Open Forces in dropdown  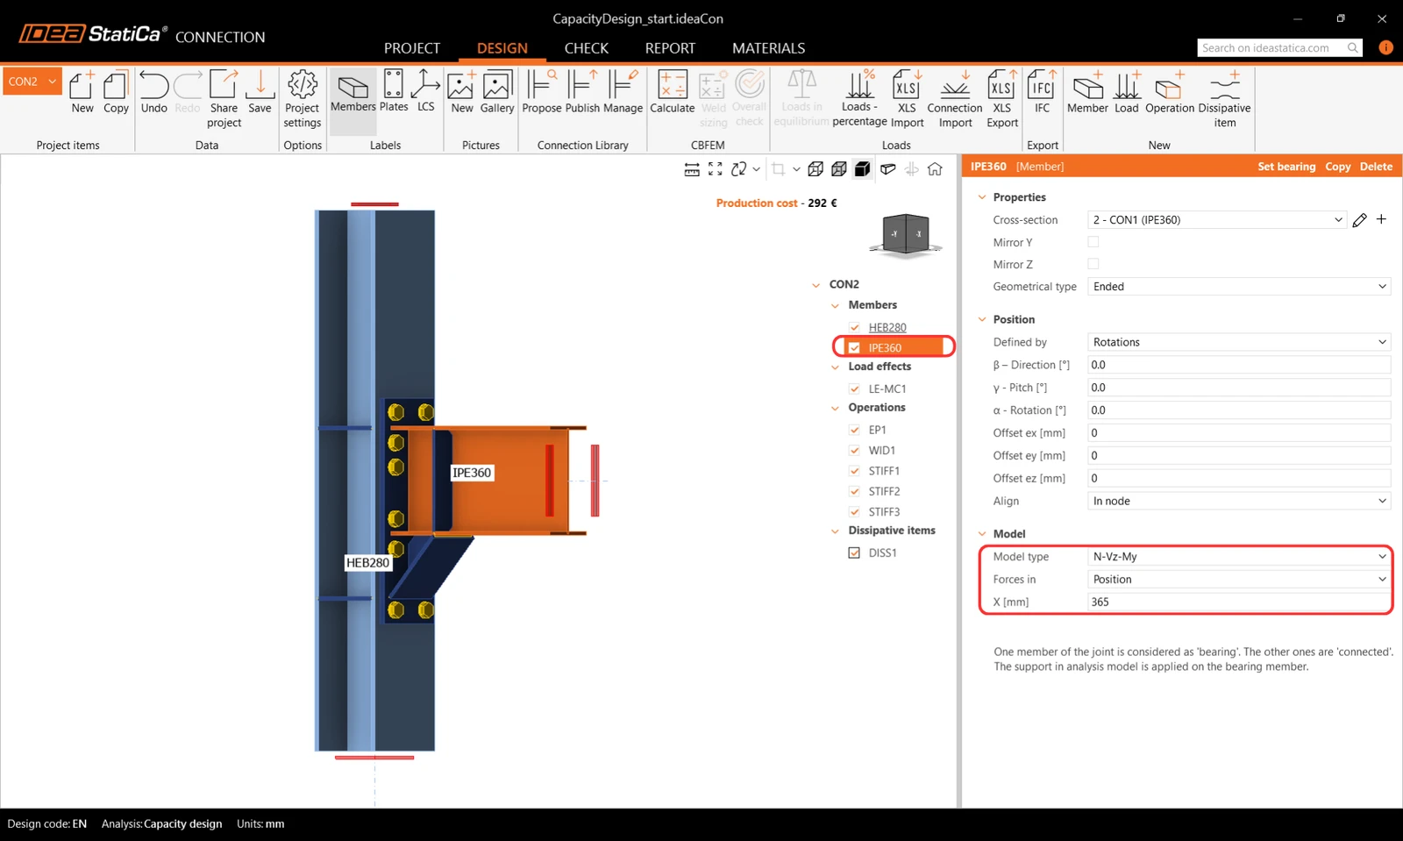1239,579
